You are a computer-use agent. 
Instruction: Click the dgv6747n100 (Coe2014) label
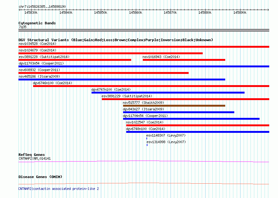111,89
